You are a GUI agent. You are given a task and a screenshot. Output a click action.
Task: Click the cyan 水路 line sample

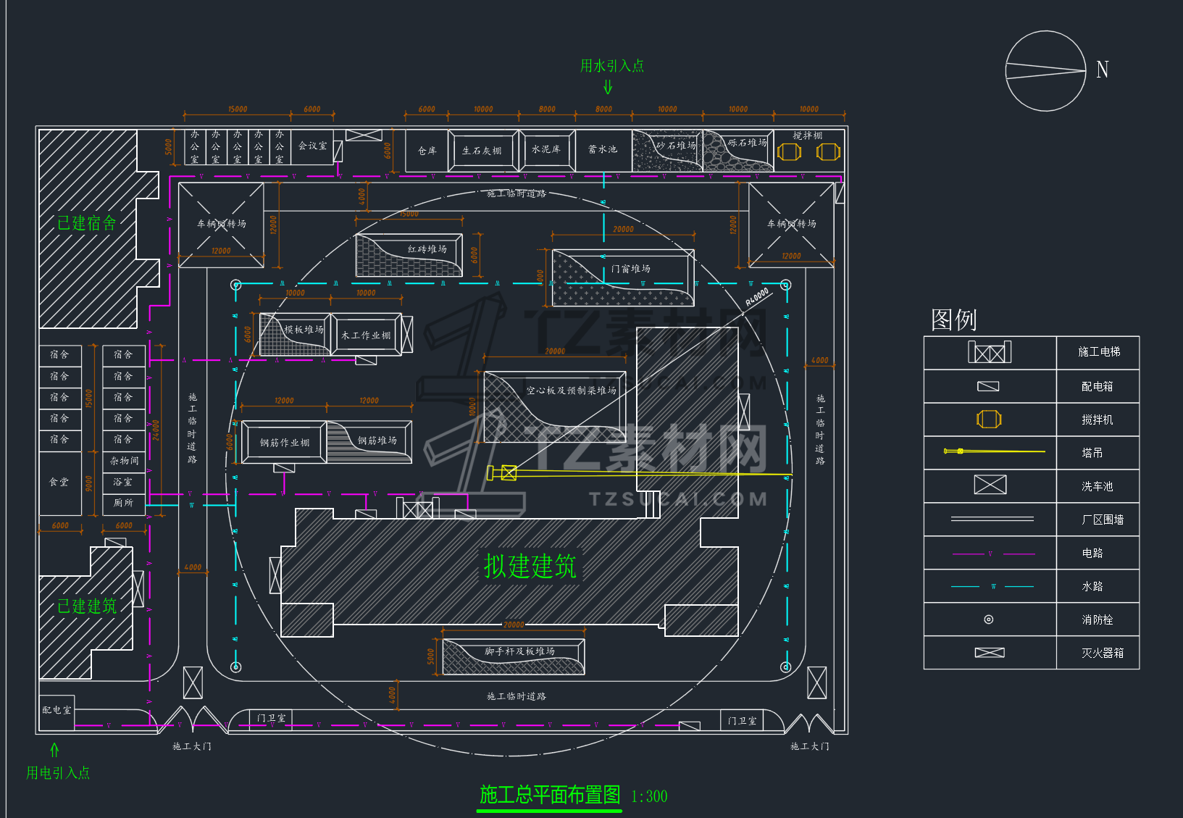992,587
